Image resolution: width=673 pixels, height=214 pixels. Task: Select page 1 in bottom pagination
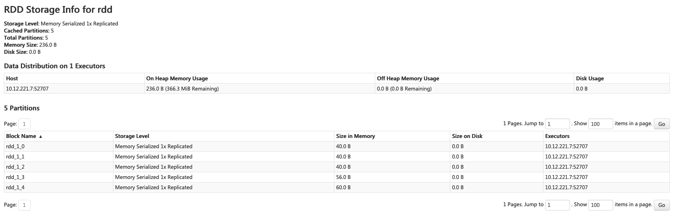[24, 205]
